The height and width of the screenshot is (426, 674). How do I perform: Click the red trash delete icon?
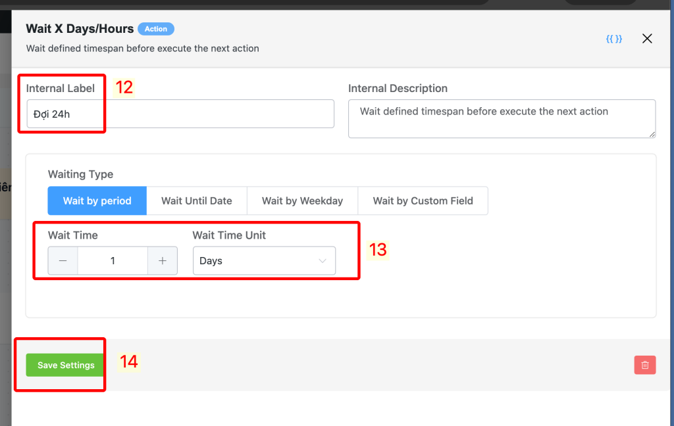pyautogui.click(x=645, y=365)
